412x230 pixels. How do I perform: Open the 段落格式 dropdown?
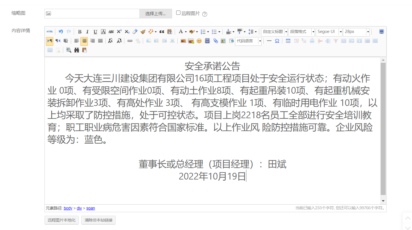coord(301,32)
